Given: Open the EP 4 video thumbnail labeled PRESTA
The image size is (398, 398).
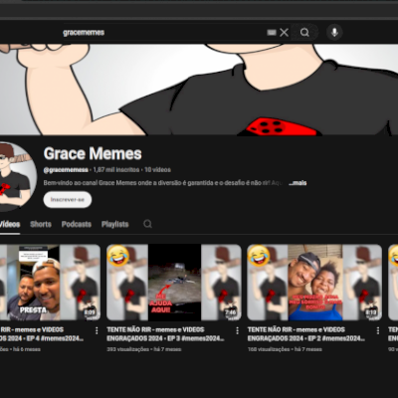Looking at the screenshot, I should [50, 283].
